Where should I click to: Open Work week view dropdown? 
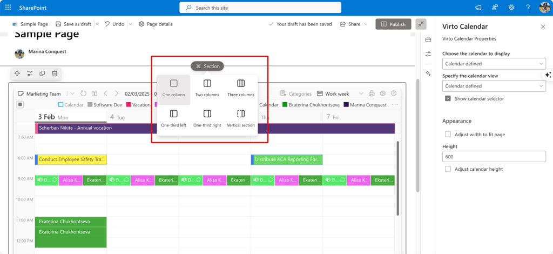(361, 93)
